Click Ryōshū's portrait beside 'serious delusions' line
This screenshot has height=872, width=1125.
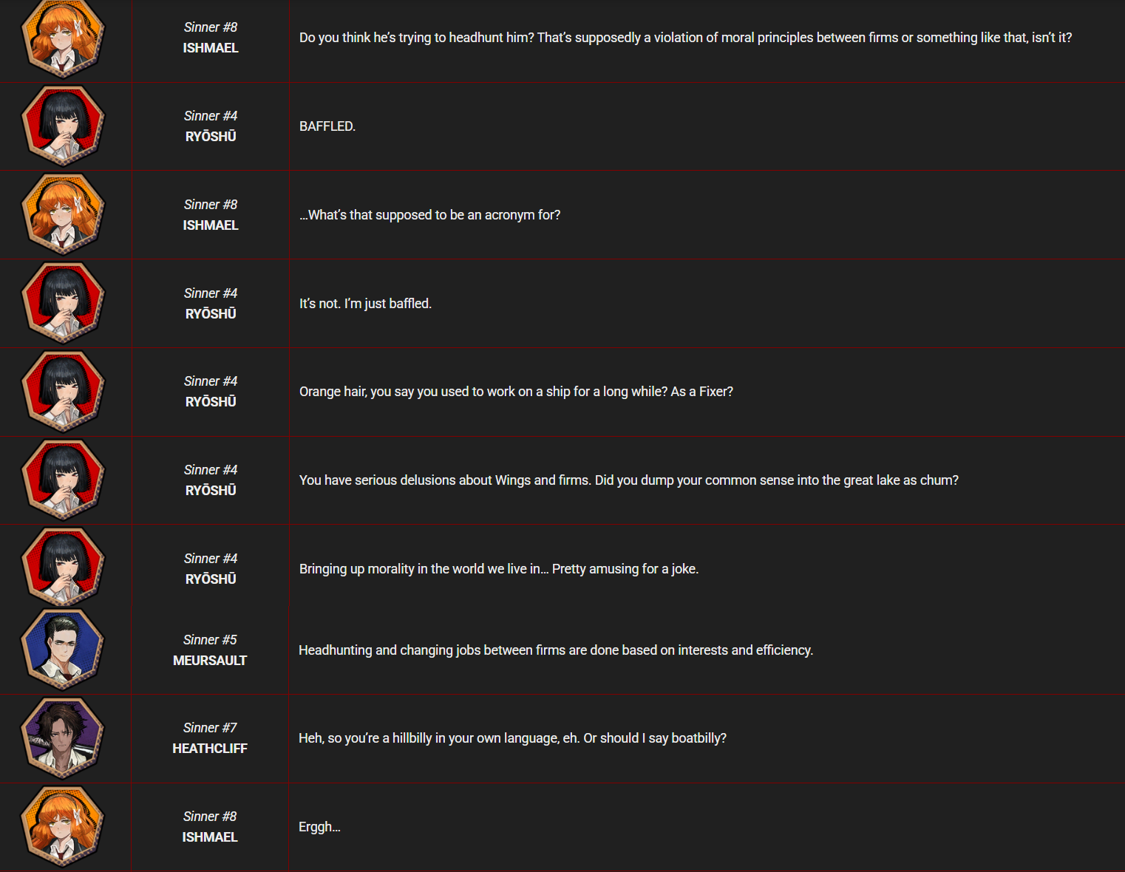pos(64,480)
